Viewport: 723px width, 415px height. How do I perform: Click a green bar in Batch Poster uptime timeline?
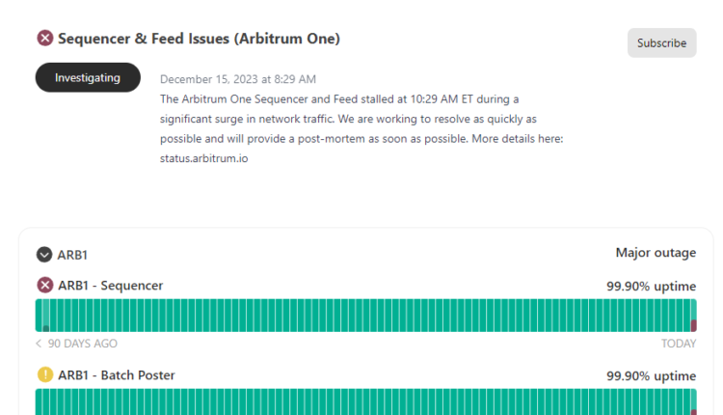coord(289,402)
